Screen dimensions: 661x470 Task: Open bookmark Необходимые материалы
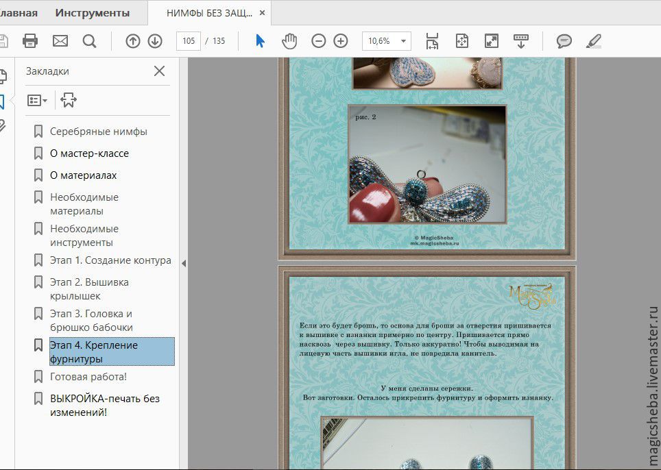coord(84,204)
